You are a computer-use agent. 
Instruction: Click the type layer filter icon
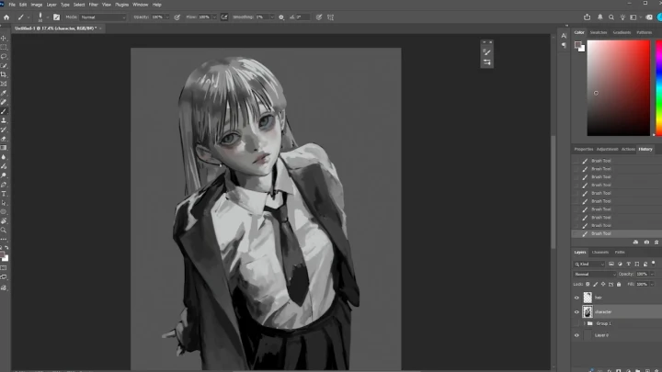628,264
